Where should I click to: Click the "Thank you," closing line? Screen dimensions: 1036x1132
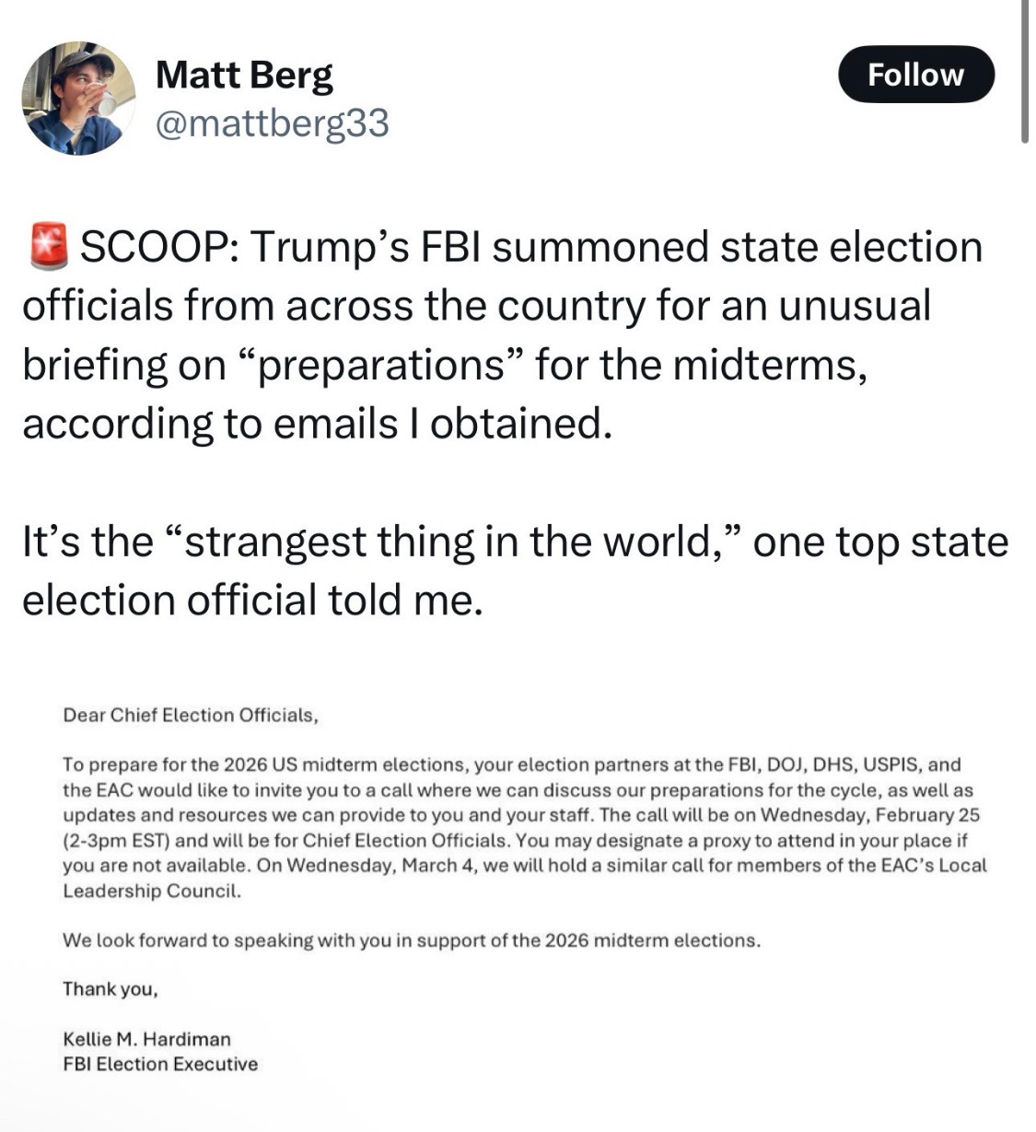coord(111,989)
